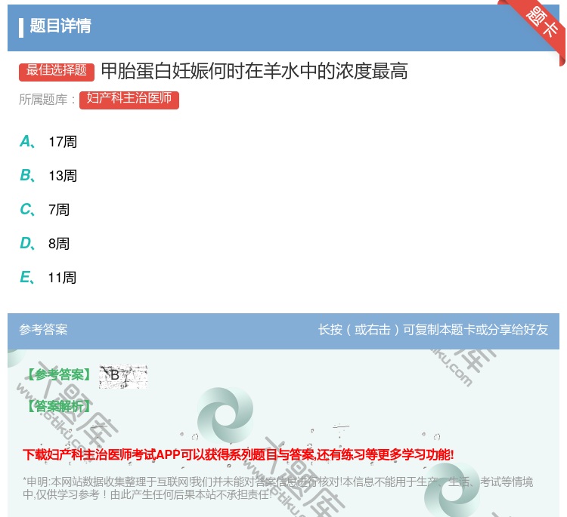Screen dimensions: 567x517
Task: Select option B 13周
Action: (48, 175)
